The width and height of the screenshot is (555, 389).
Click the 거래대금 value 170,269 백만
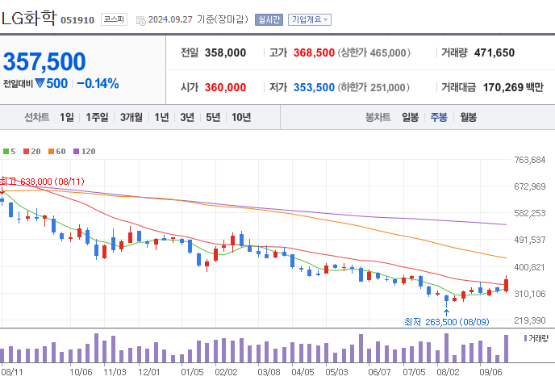(513, 87)
